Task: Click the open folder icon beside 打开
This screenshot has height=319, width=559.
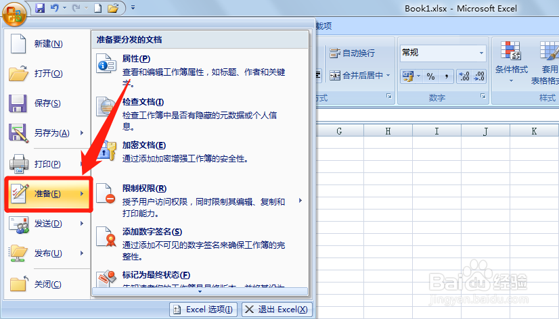Action: [x=18, y=73]
